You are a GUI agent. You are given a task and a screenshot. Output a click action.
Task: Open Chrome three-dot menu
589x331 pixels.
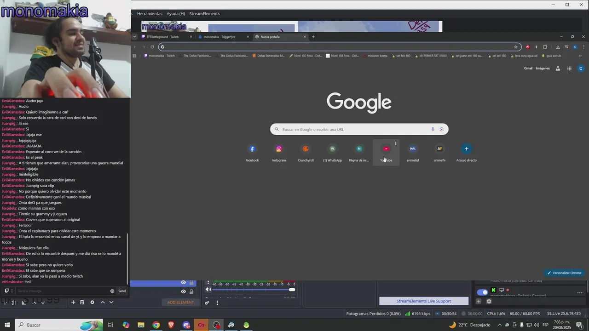click(x=584, y=47)
